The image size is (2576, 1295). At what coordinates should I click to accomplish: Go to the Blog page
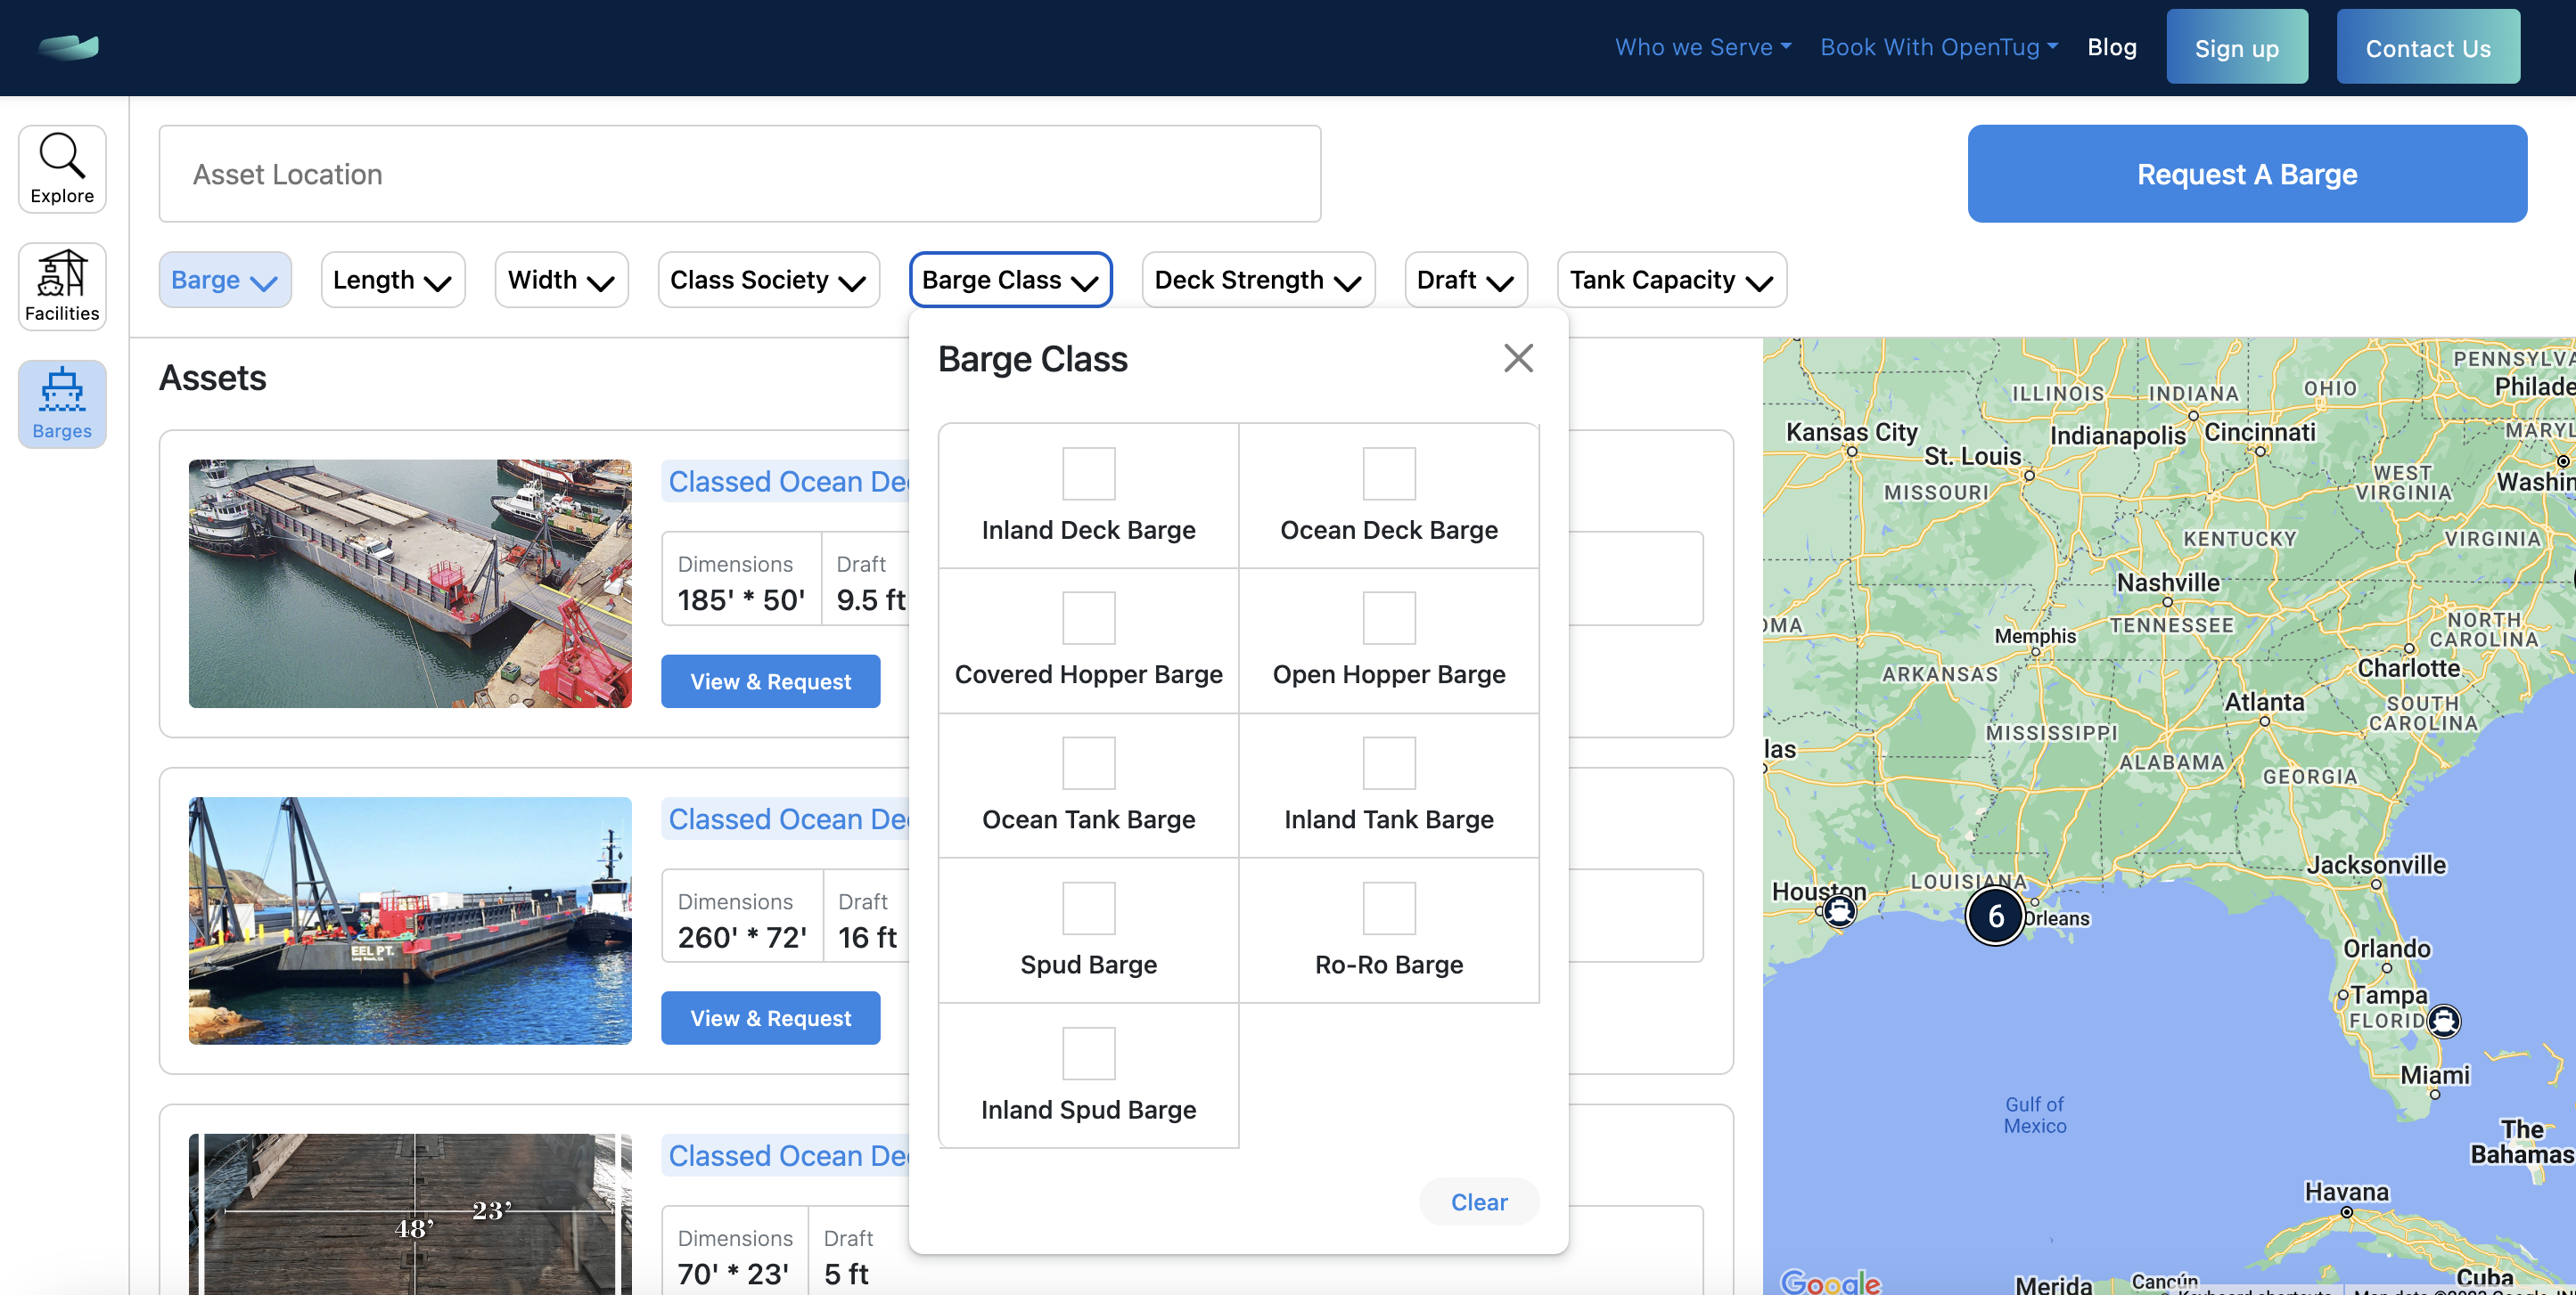[2111, 46]
